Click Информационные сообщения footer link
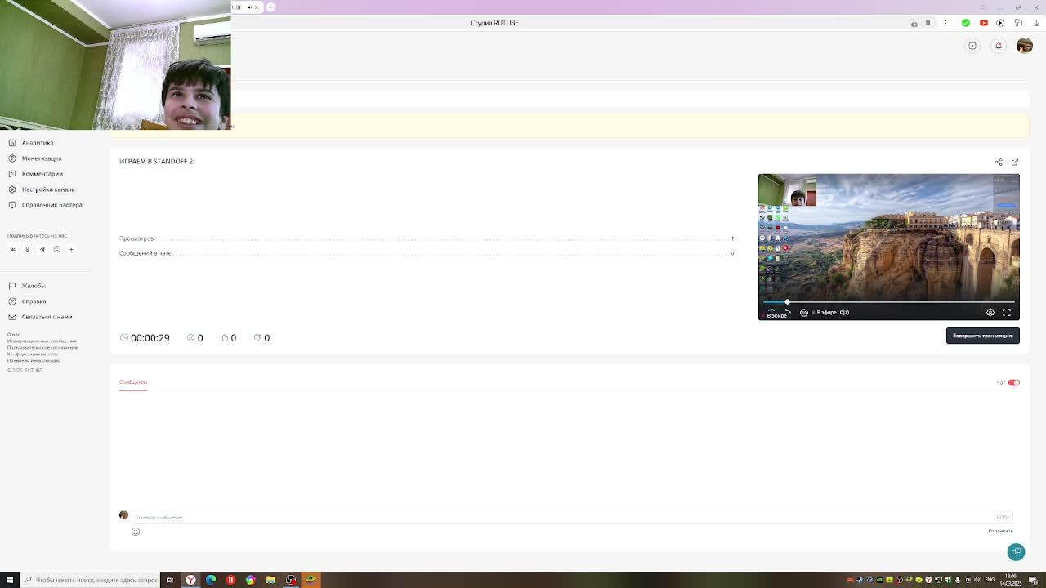Viewport: 1046px width, 588px height. click(42, 341)
